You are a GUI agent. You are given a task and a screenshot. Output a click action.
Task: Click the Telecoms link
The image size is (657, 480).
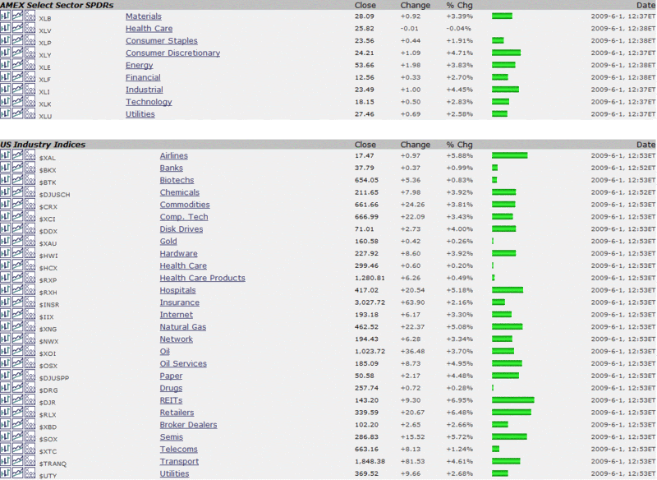[178, 449]
